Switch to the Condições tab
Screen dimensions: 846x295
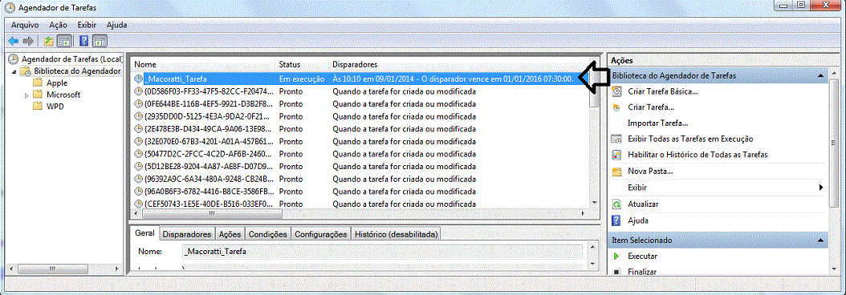(267, 235)
